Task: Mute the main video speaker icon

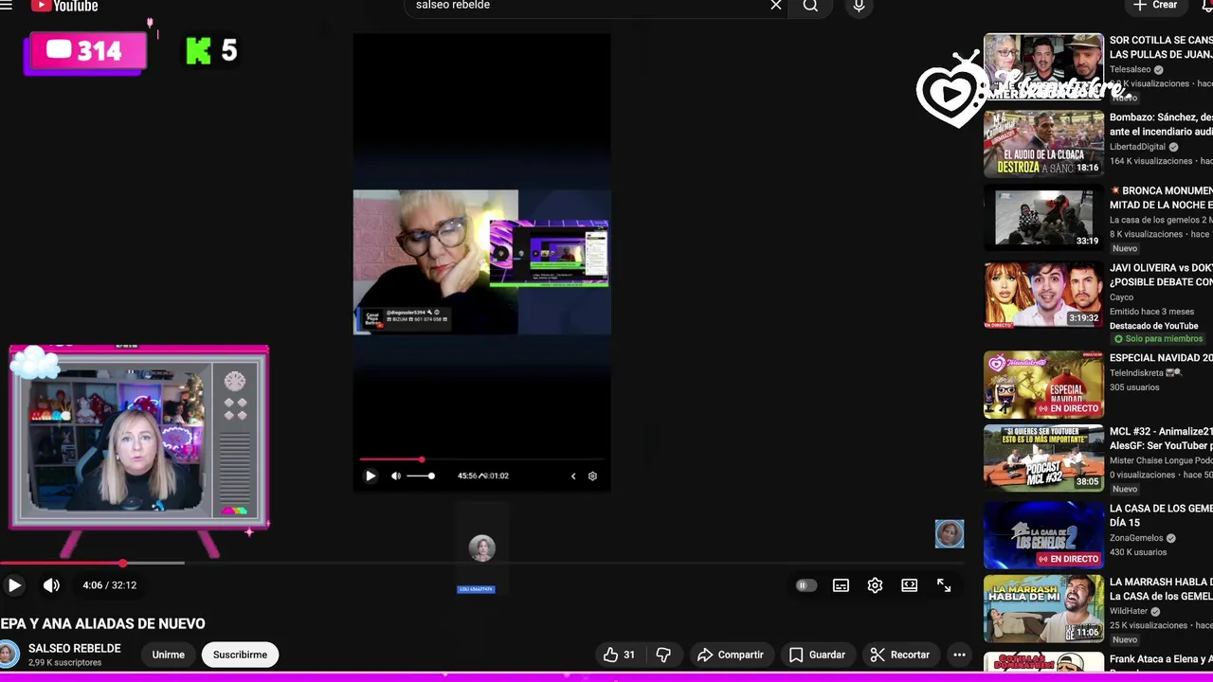Action: pos(51,585)
